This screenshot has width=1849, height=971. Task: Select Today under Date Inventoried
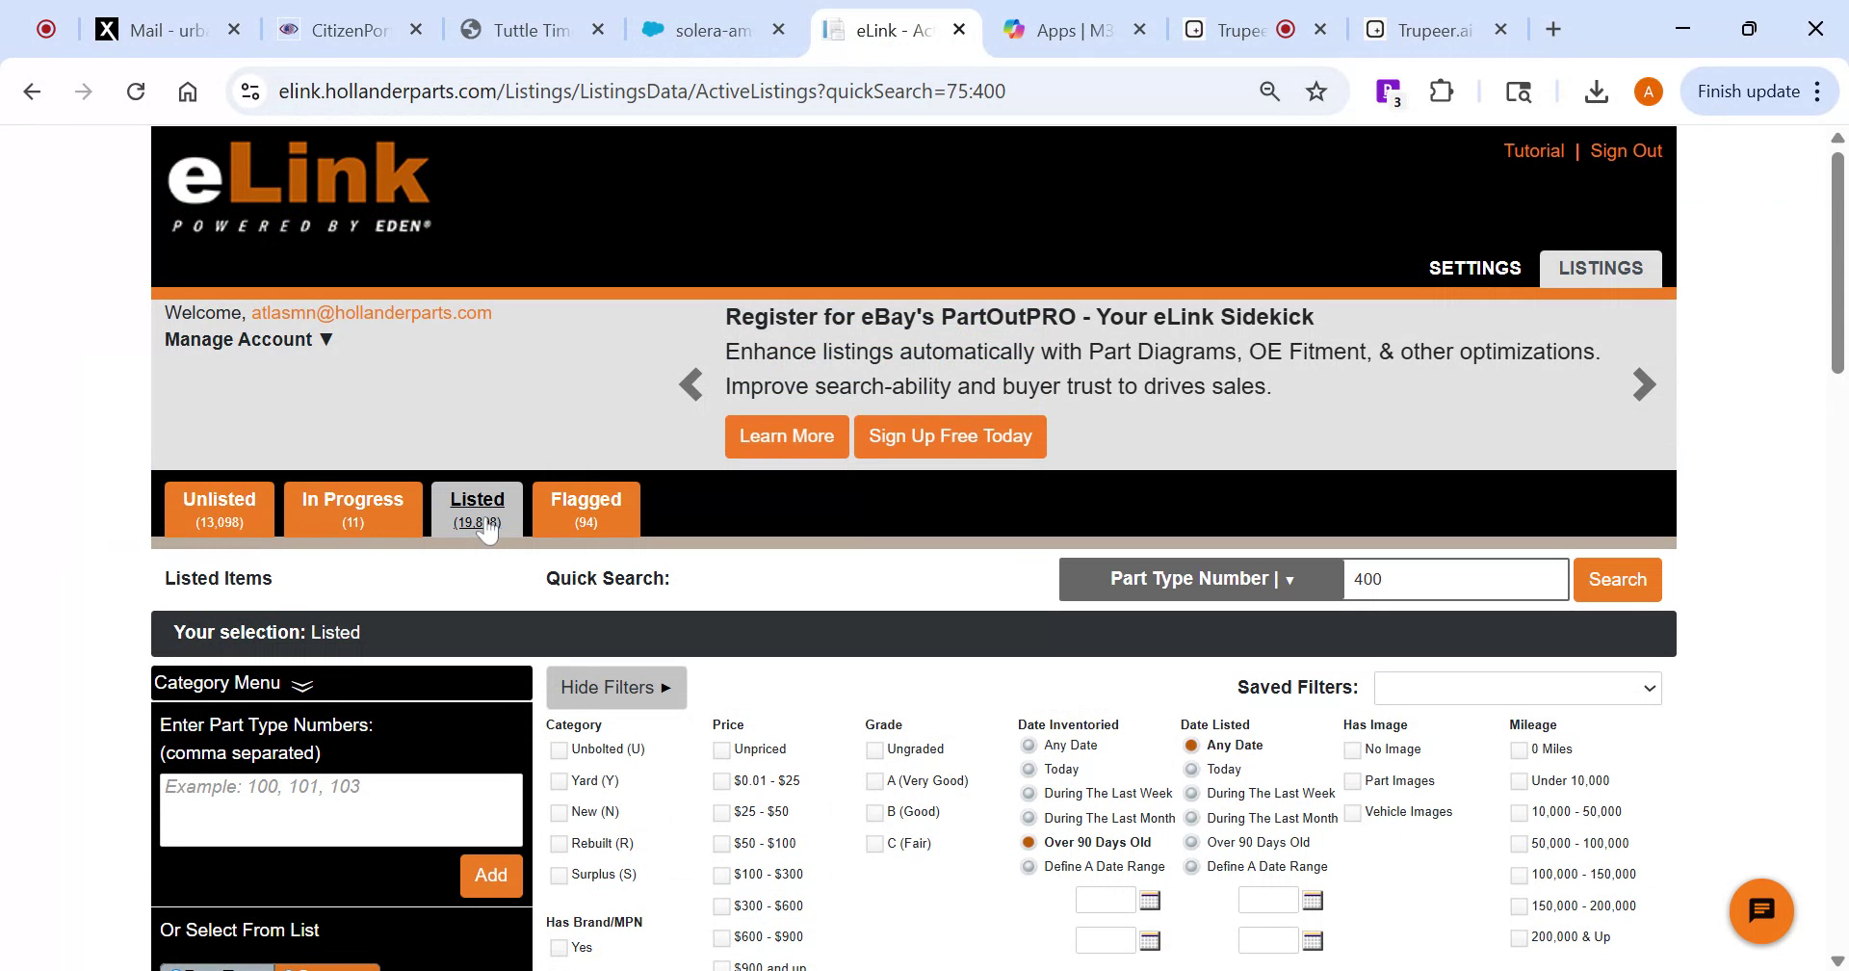tap(1028, 769)
